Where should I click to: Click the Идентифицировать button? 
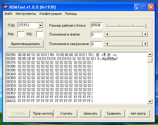(x=25, y=44)
